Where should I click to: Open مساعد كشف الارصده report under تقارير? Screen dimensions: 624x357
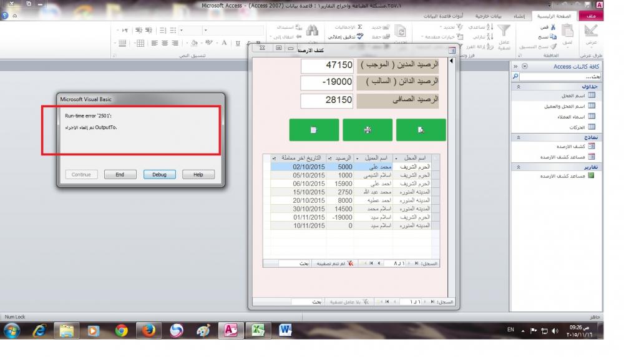[557, 176]
